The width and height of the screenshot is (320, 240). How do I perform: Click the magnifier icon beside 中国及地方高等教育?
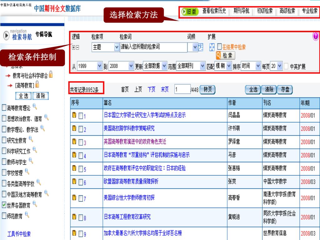tap(47, 193)
